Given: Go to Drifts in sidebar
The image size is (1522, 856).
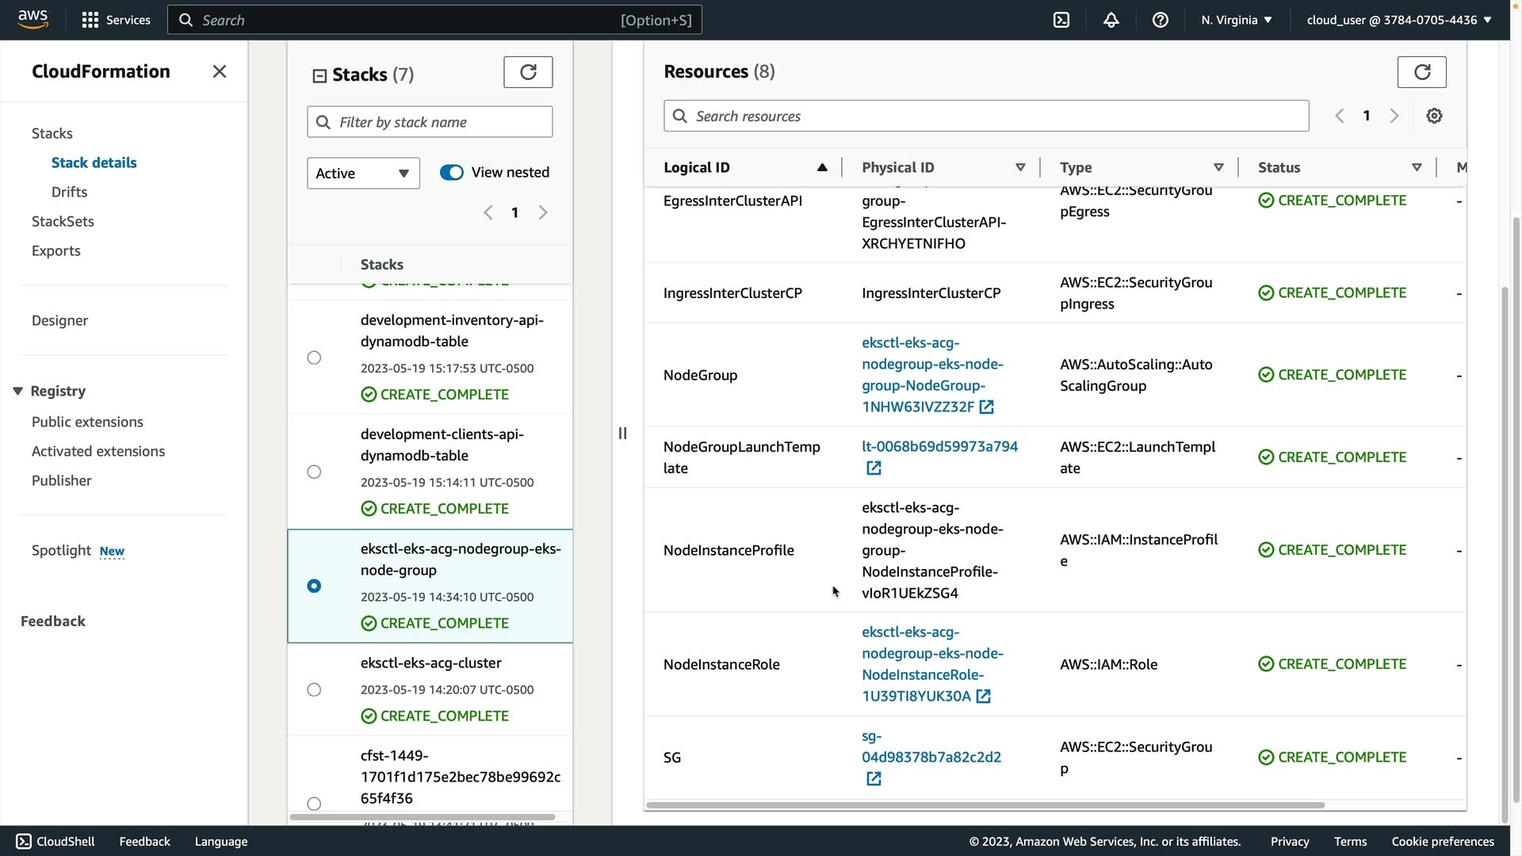Looking at the screenshot, I should click(x=69, y=192).
